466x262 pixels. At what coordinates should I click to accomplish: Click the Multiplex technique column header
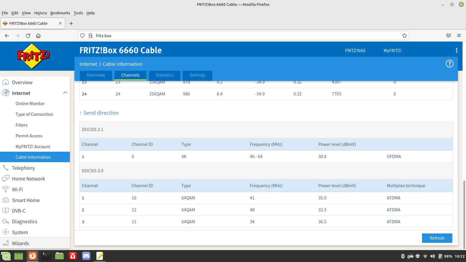pos(406,186)
